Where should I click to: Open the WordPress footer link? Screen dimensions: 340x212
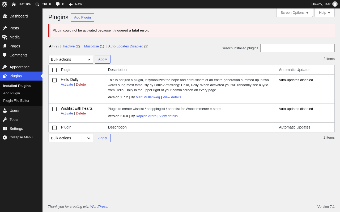point(99,207)
